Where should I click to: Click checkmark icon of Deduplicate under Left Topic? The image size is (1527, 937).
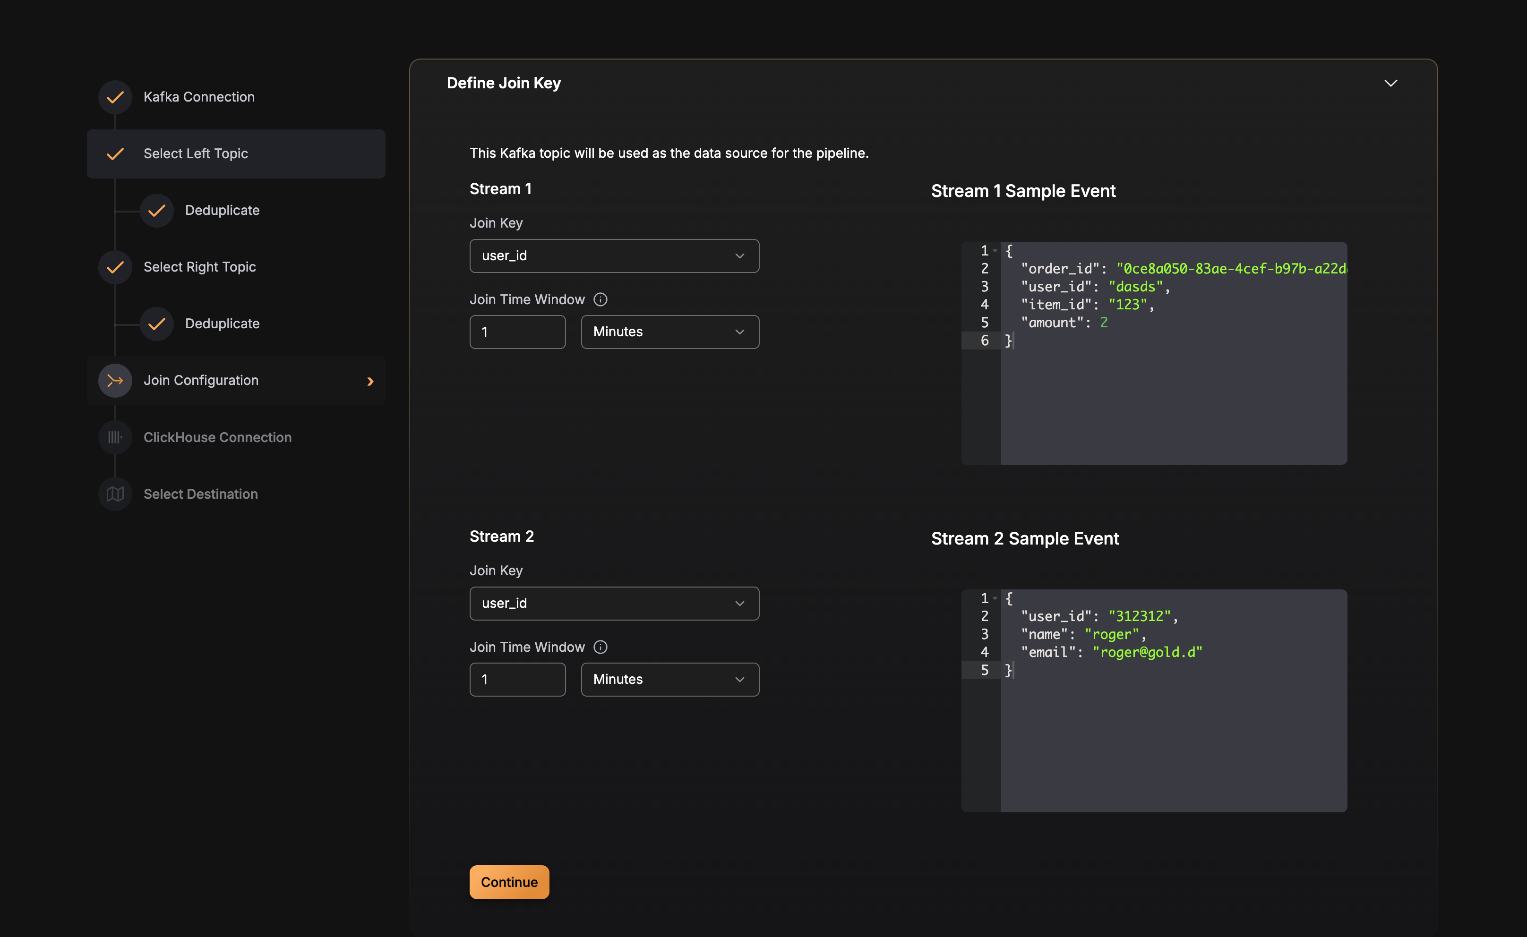click(157, 211)
